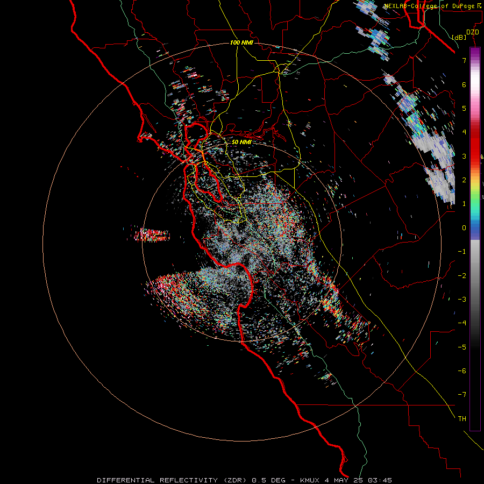Click the 4 value on the color scale
Screen dimensions: 484x484
point(464,132)
